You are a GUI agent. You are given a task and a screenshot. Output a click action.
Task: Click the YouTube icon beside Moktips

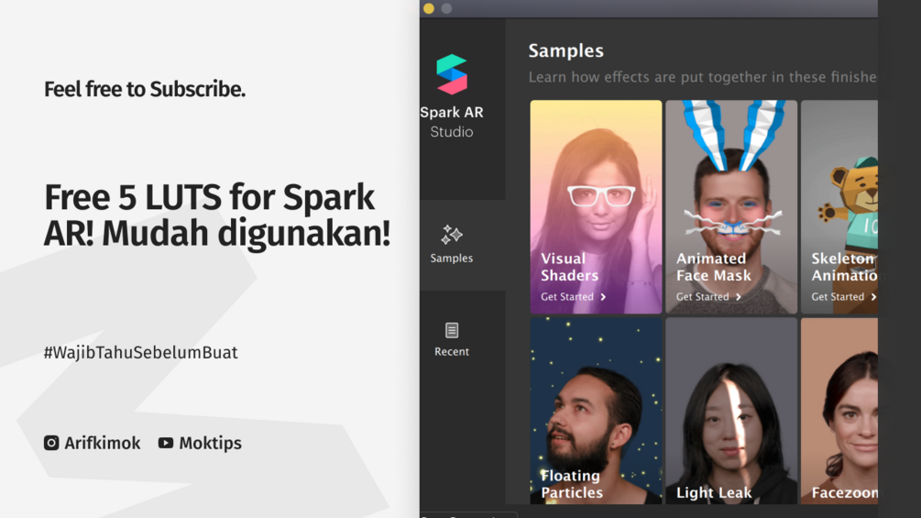click(166, 443)
